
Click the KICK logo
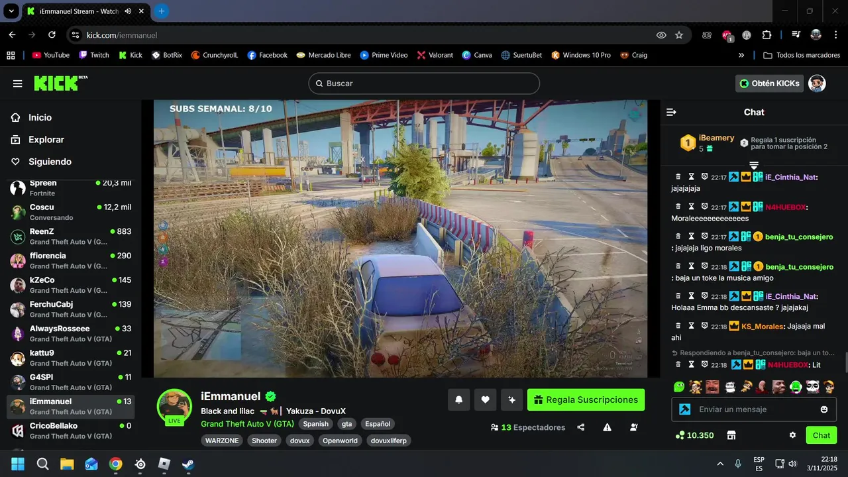[x=60, y=83]
